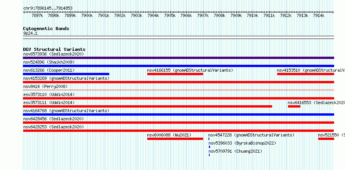Screen dimensions: 345x170
Task: Click ruler position 7913k
Action: [302, 15]
